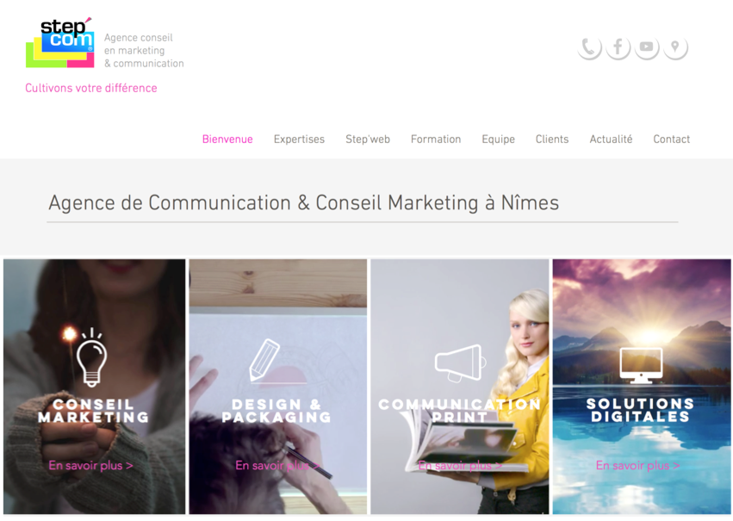Open the Formation menu item
Viewport: 733px width, 521px height.
(x=436, y=140)
